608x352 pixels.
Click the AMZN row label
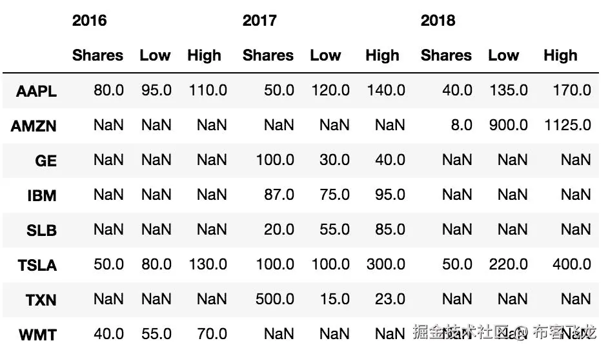tap(34, 126)
